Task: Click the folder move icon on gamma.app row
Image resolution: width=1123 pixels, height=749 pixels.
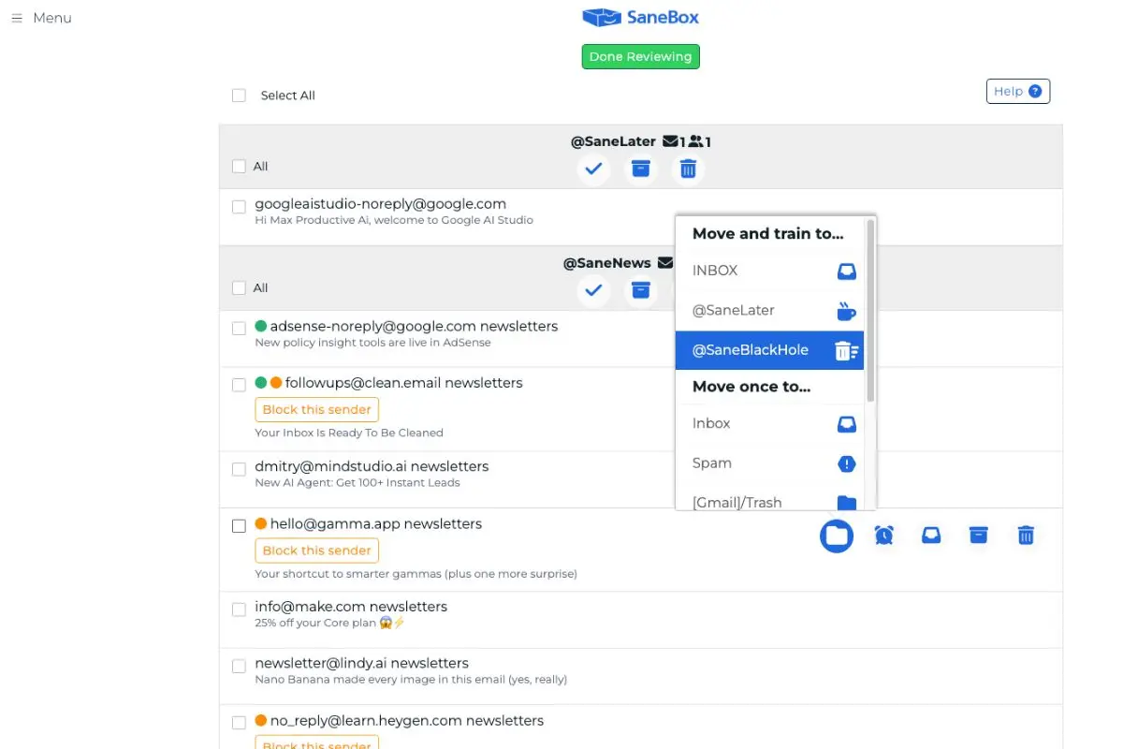Action: pyautogui.click(x=837, y=536)
